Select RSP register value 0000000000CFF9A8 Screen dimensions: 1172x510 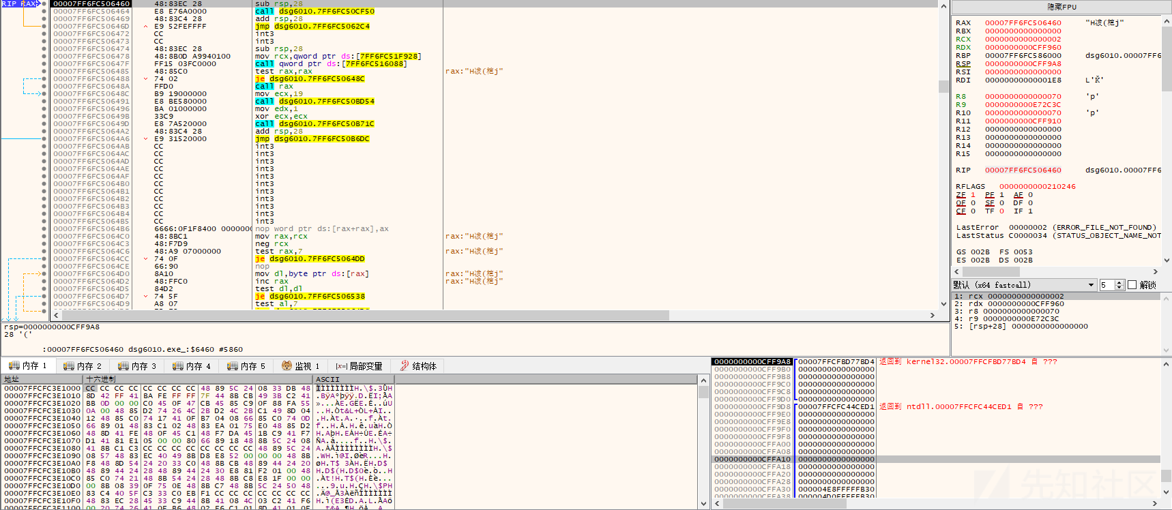point(1023,64)
